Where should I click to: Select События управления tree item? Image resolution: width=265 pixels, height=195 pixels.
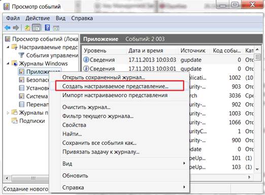(x=52, y=55)
